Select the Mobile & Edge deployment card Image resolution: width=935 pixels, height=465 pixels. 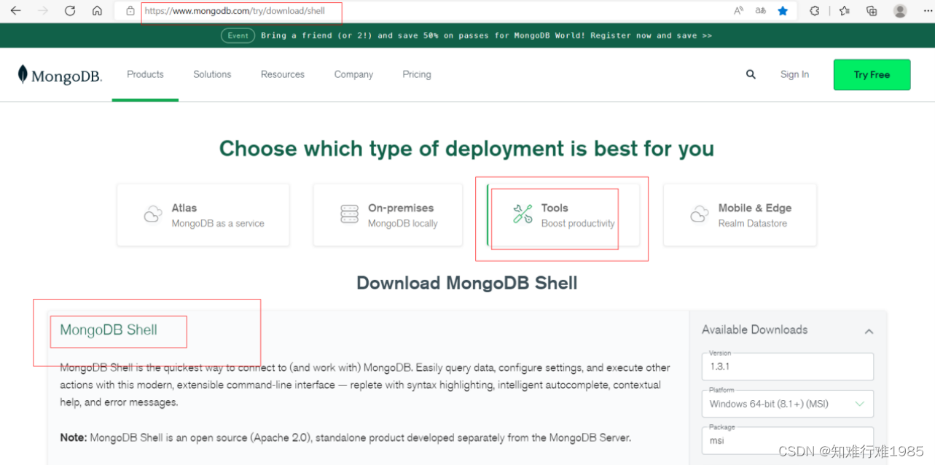[x=740, y=215]
